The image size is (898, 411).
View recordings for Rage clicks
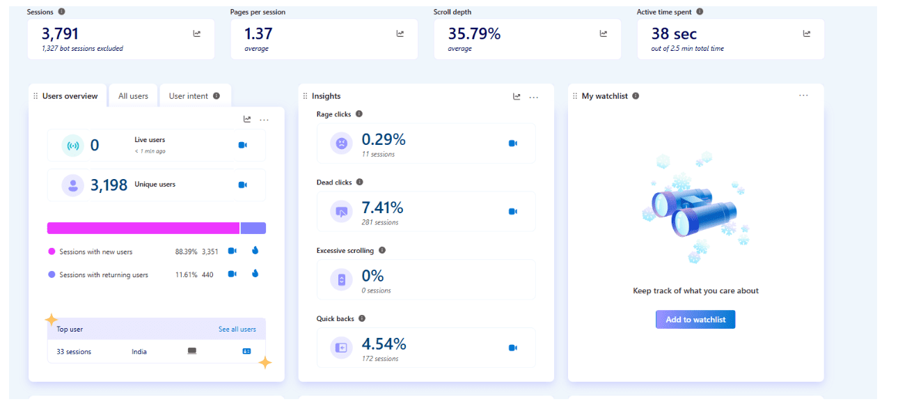(513, 144)
